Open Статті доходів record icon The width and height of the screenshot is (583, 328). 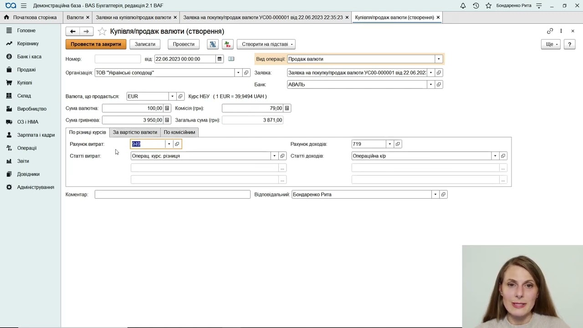tap(503, 156)
